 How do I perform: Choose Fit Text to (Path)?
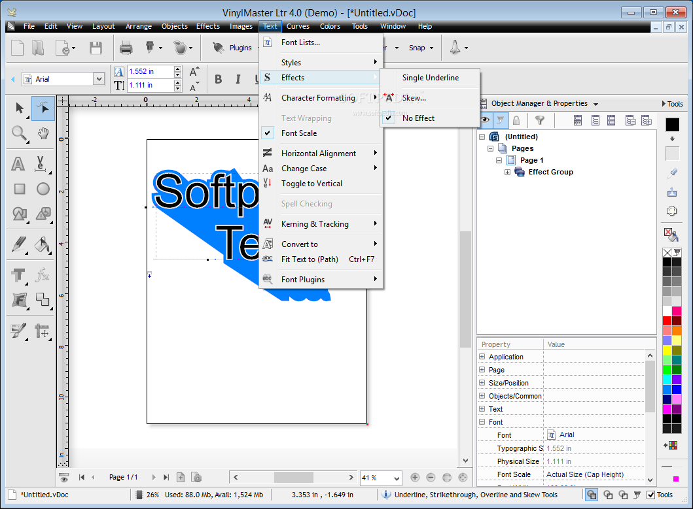tap(321, 259)
